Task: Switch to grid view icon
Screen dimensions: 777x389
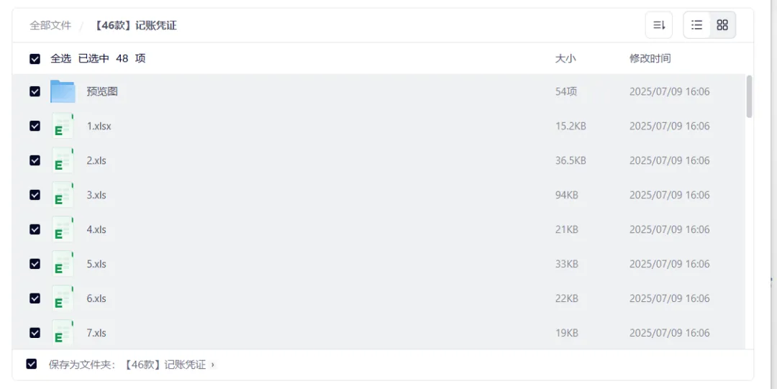Action: point(722,24)
